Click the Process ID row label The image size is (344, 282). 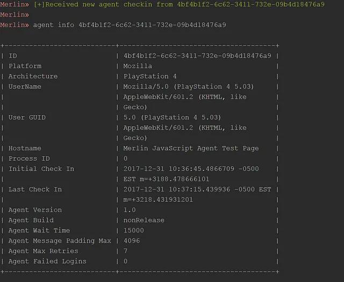(29, 159)
